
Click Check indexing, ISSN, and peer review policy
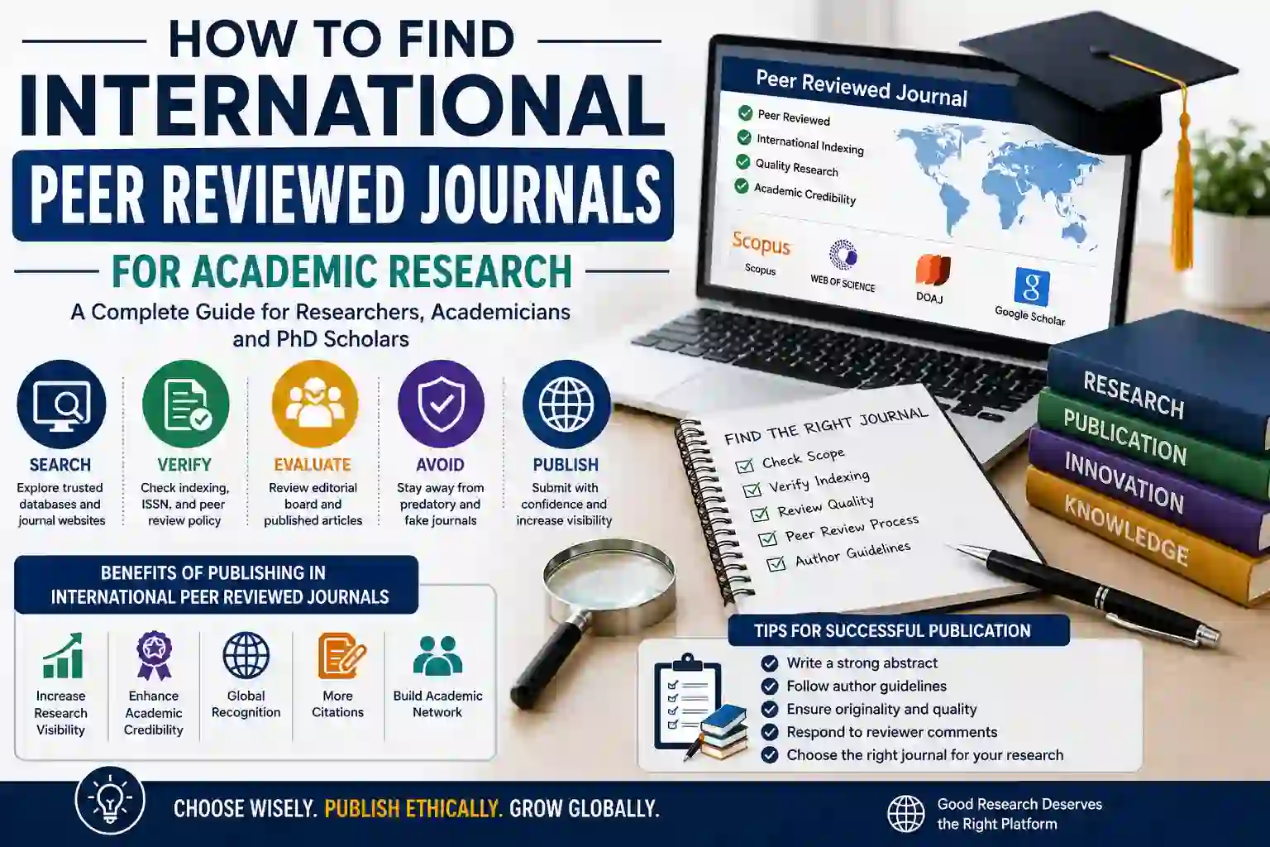[x=185, y=504]
